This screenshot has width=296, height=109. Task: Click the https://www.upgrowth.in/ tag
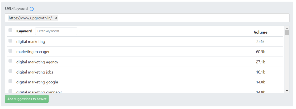[30, 18]
